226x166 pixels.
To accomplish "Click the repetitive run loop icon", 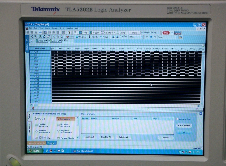I will pos(172,33).
